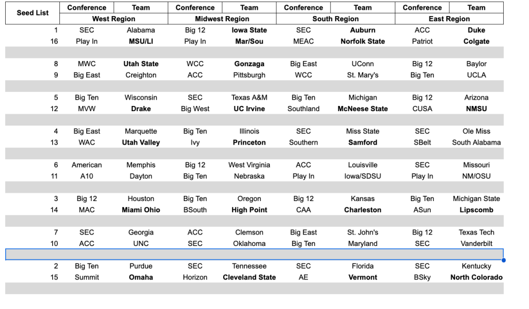Screen dimensions: 529x309
Task: Select the Gonzaga cell
Action: tap(250, 64)
